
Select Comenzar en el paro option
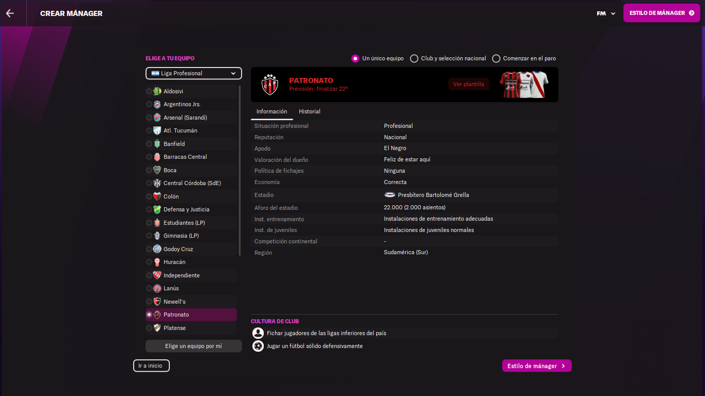tap(496, 58)
